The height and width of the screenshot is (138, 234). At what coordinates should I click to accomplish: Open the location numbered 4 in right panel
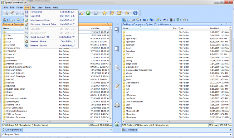coord(172,20)
